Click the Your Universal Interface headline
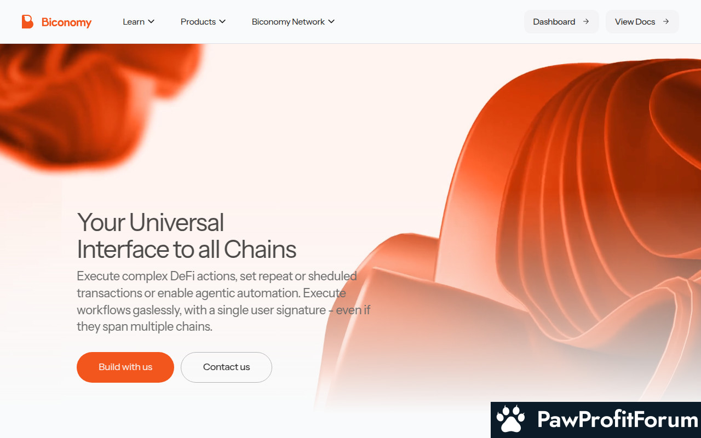Image resolution: width=701 pixels, height=438 pixels. 186,236
